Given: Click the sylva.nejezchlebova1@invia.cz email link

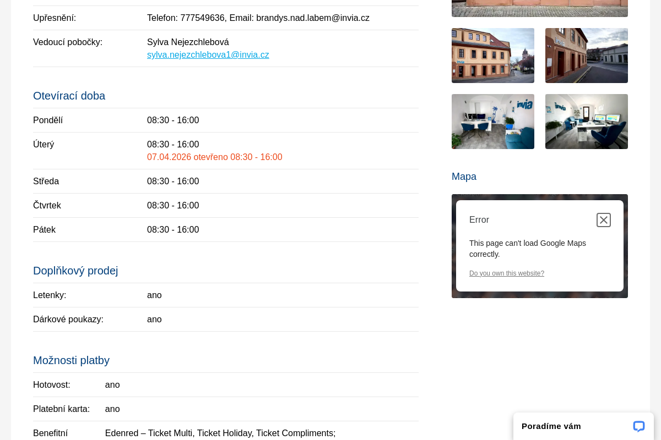Looking at the screenshot, I should 208,55.
